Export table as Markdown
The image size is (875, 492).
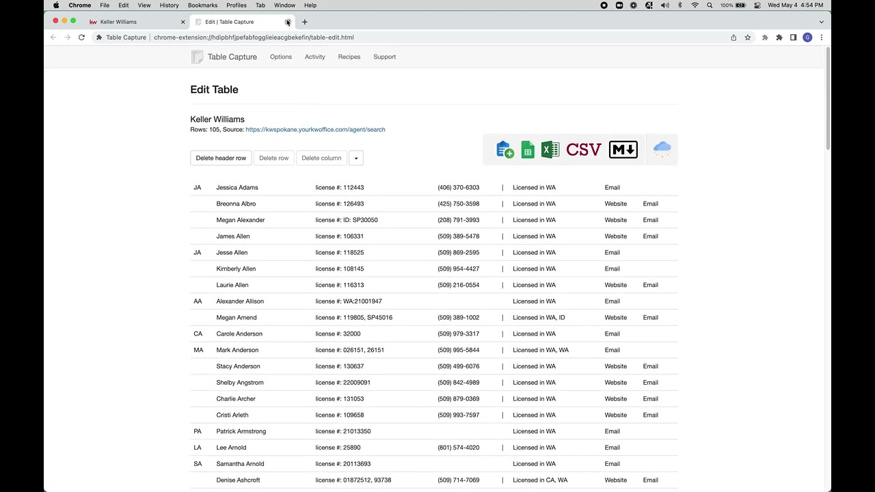pos(623,150)
